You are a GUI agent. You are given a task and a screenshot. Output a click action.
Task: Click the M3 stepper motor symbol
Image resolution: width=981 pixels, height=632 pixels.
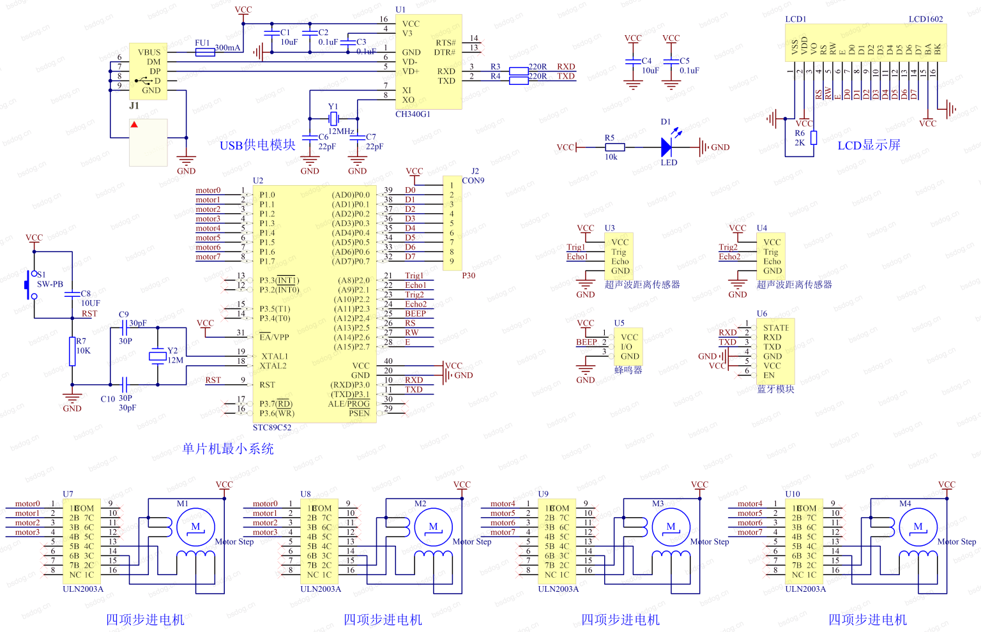672,527
